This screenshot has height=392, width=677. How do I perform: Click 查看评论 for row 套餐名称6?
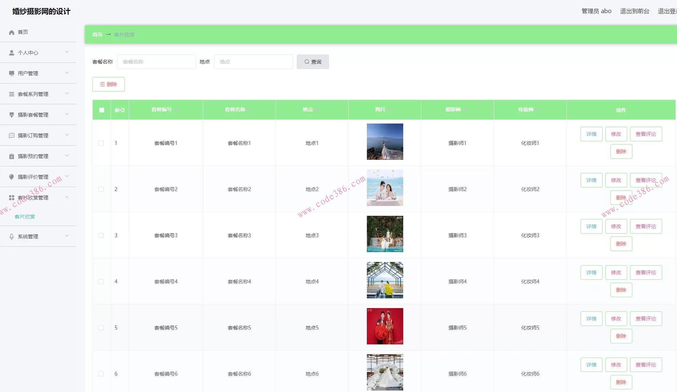click(646, 365)
